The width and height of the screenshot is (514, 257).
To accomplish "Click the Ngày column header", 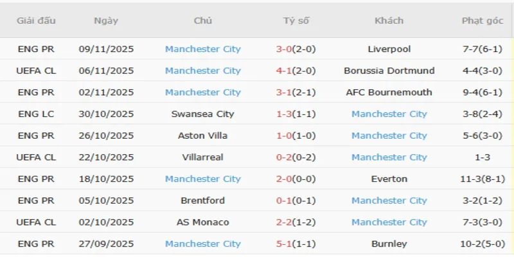I will tap(106, 21).
